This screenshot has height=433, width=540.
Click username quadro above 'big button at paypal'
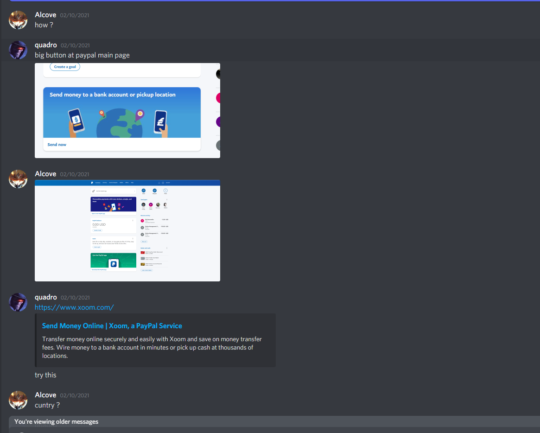[x=46, y=45]
